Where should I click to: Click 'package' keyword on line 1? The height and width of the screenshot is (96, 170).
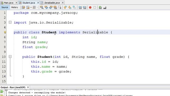pyautogui.click(x=21, y=13)
